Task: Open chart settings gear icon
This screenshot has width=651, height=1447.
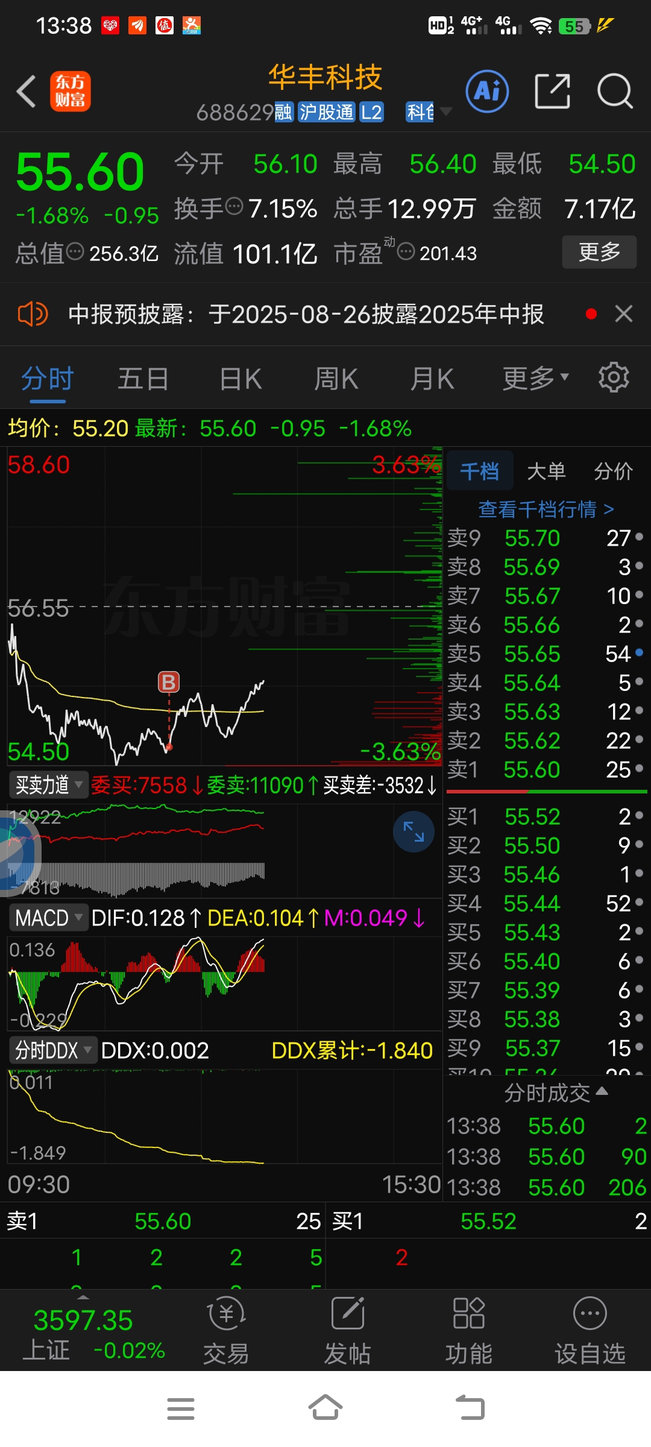Action: point(614,378)
